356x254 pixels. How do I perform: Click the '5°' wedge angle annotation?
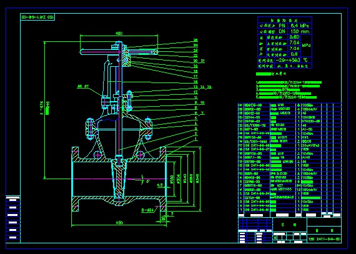(147, 181)
